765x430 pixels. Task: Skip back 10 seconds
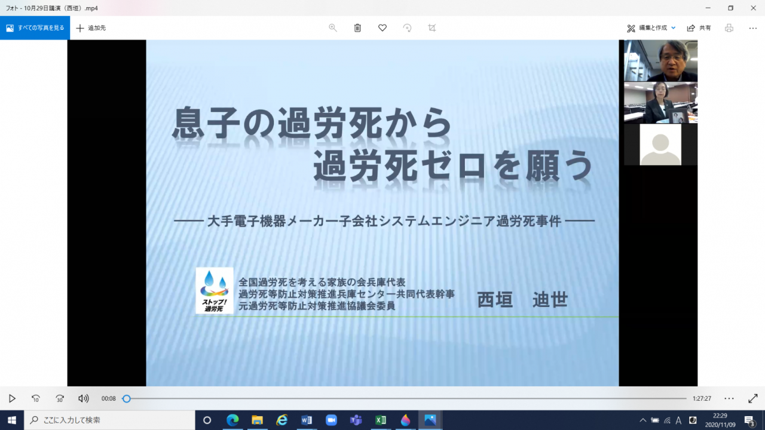(36, 398)
